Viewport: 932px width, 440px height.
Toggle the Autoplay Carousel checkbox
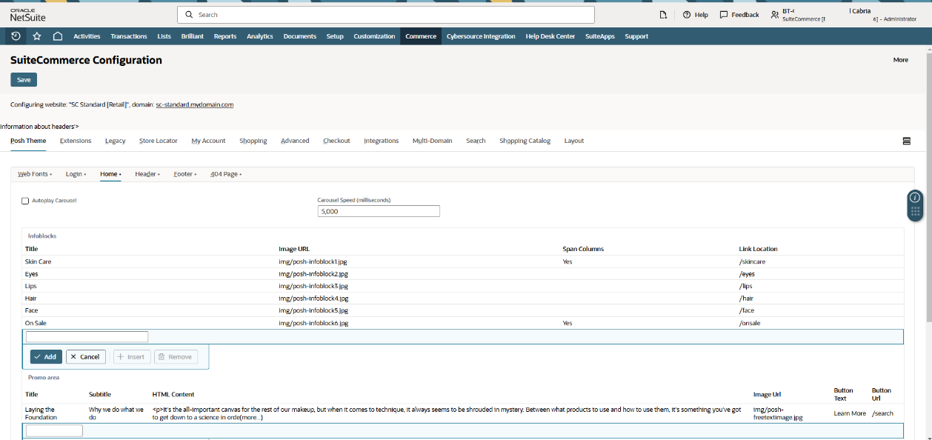[25, 201]
